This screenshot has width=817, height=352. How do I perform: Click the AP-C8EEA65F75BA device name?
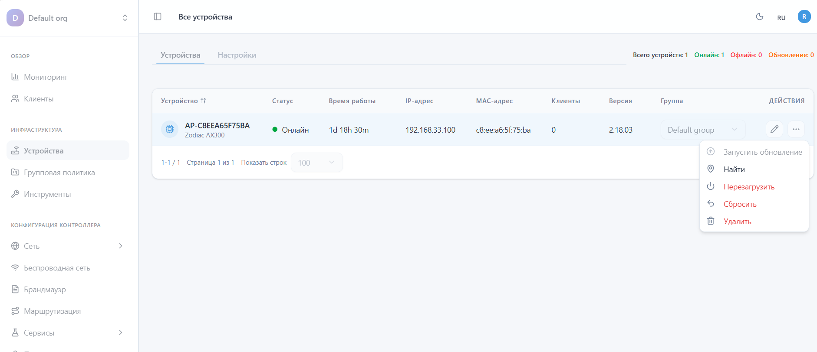217,126
